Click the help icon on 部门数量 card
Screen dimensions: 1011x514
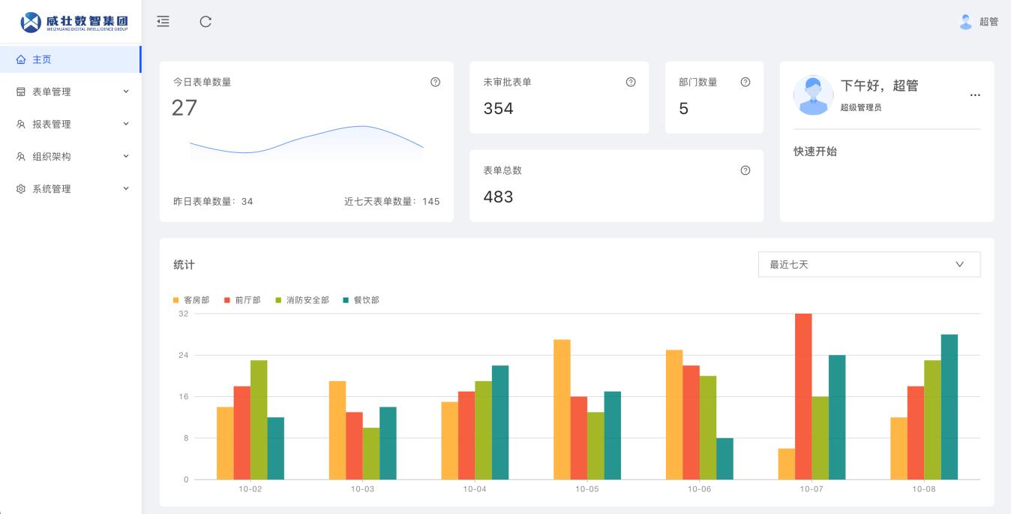[745, 82]
